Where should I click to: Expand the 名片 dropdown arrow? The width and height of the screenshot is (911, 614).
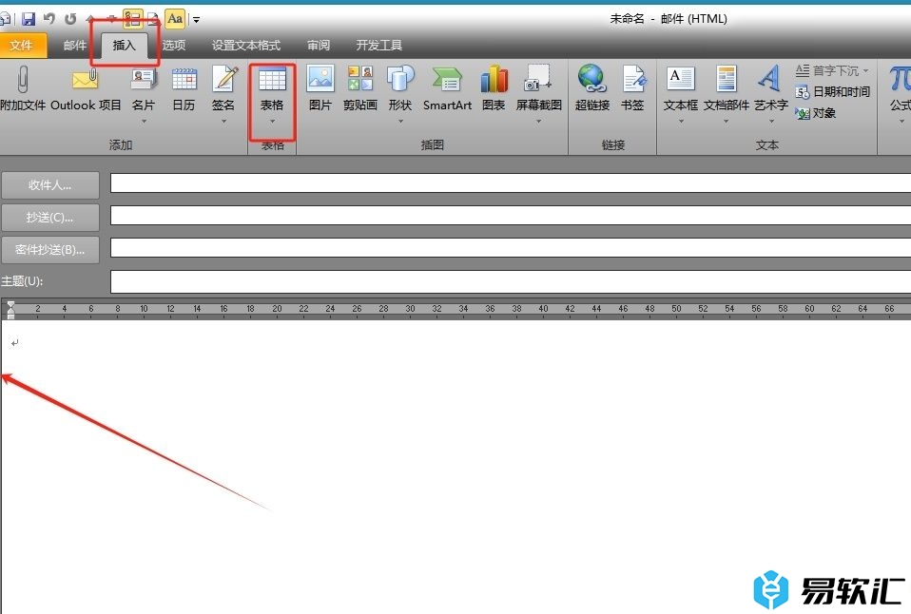click(x=144, y=122)
